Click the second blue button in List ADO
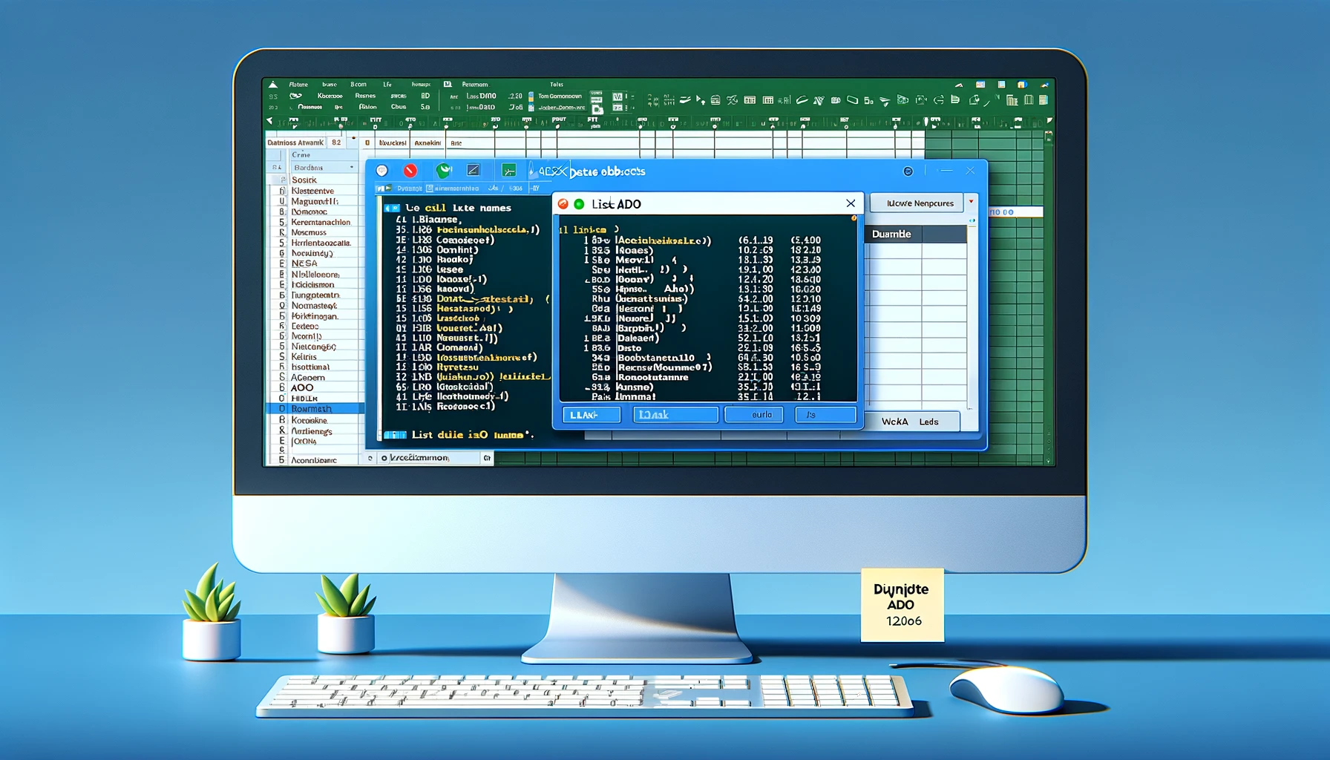 [675, 415]
